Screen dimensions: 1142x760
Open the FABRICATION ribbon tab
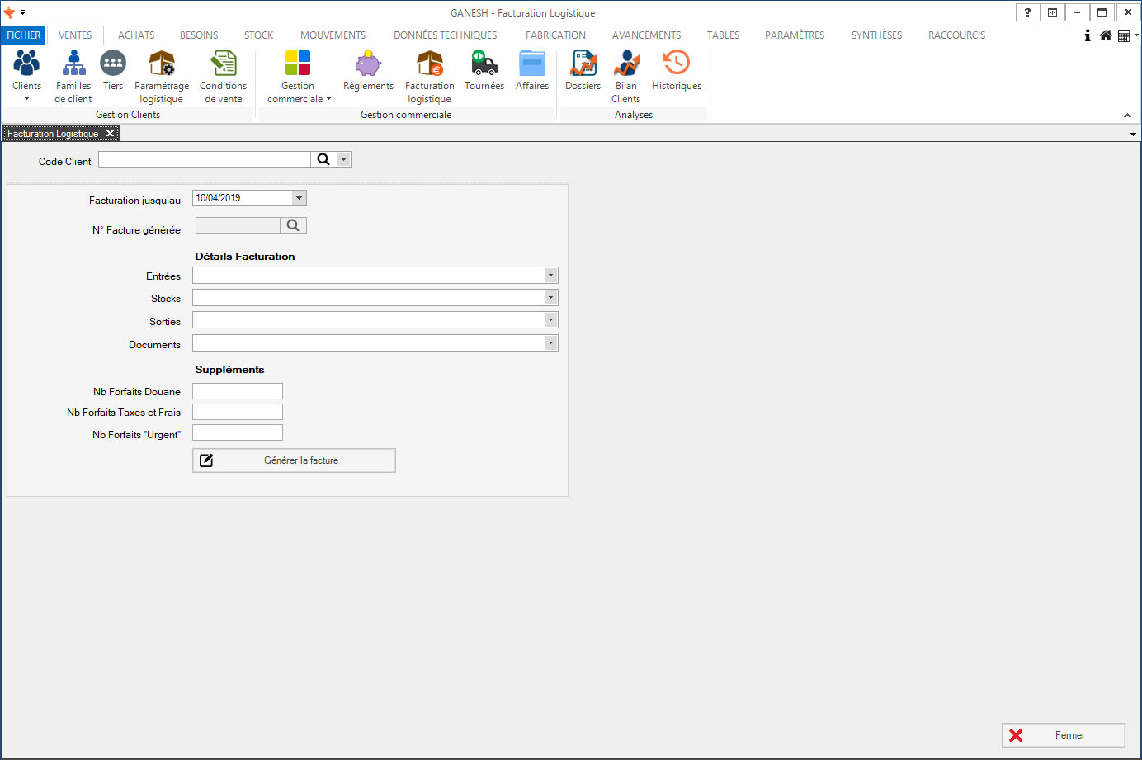pyautogui.click(x=555, y=35)
